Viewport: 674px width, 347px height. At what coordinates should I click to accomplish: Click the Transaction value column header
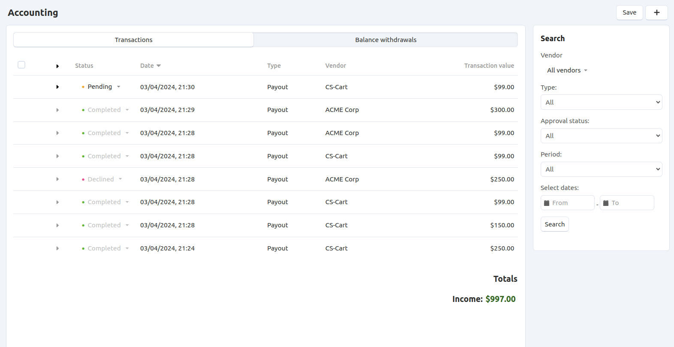489,66
